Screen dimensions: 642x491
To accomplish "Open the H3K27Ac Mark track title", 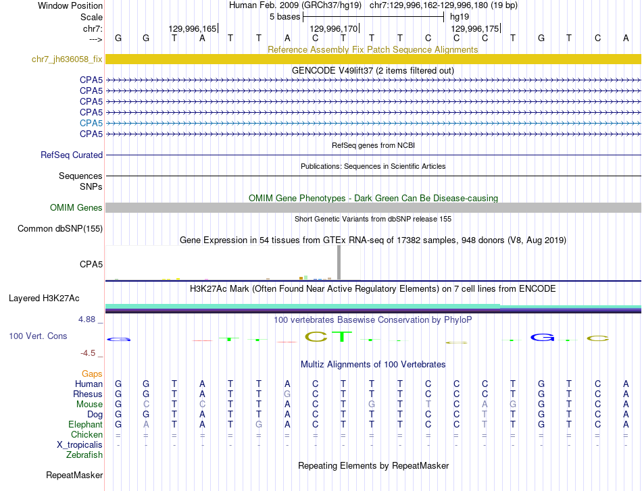I will point(372,289).
